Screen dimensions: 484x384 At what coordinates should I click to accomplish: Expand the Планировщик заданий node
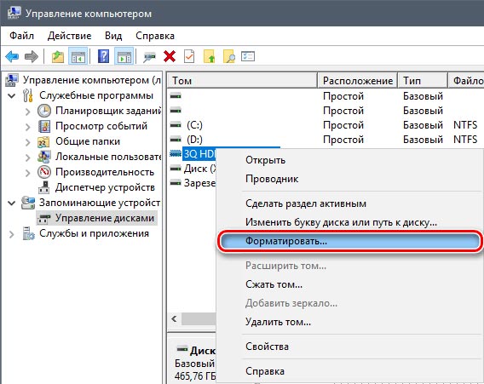coord(27,111)
